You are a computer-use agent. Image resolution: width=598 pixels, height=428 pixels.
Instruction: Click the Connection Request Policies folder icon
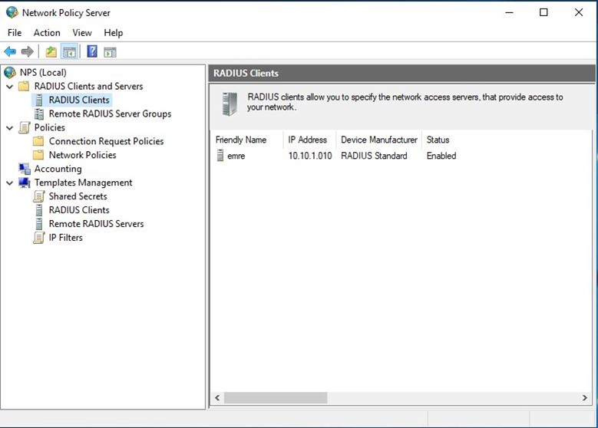click(x=38, y=141)
